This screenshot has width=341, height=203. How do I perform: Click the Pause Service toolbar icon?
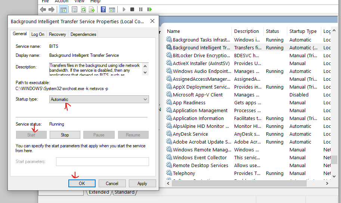click(x=141, y=9)
